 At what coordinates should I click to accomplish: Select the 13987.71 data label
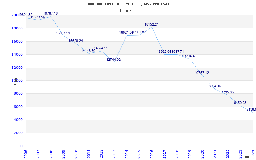click(x=177, y=52)
